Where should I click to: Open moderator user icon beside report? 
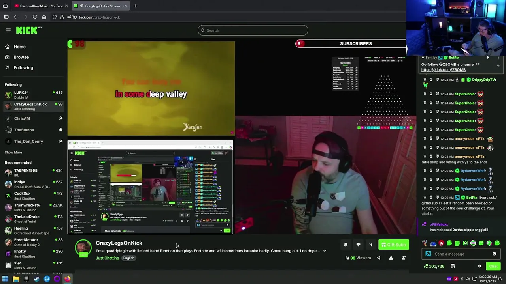(x=404, y=258)
